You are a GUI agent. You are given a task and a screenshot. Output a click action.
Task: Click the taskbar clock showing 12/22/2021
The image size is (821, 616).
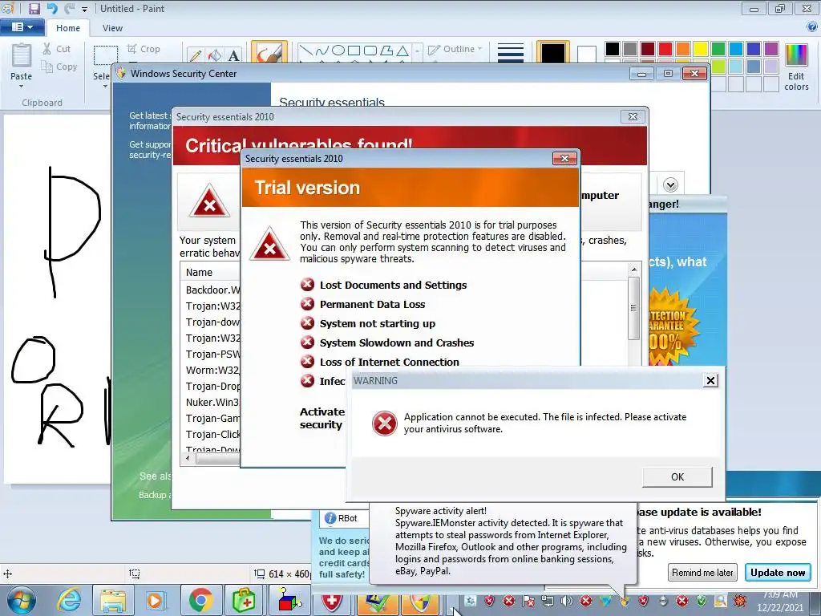[780, 602]
